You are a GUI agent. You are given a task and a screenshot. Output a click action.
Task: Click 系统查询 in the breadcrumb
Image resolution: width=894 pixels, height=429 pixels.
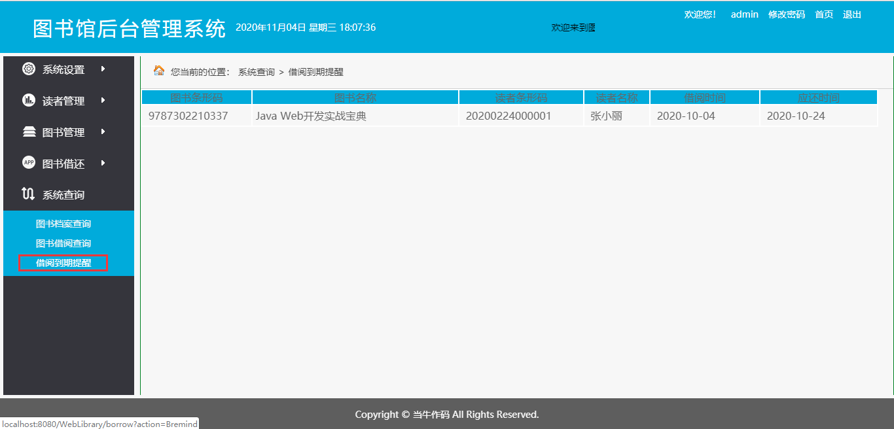pos(257,72)
